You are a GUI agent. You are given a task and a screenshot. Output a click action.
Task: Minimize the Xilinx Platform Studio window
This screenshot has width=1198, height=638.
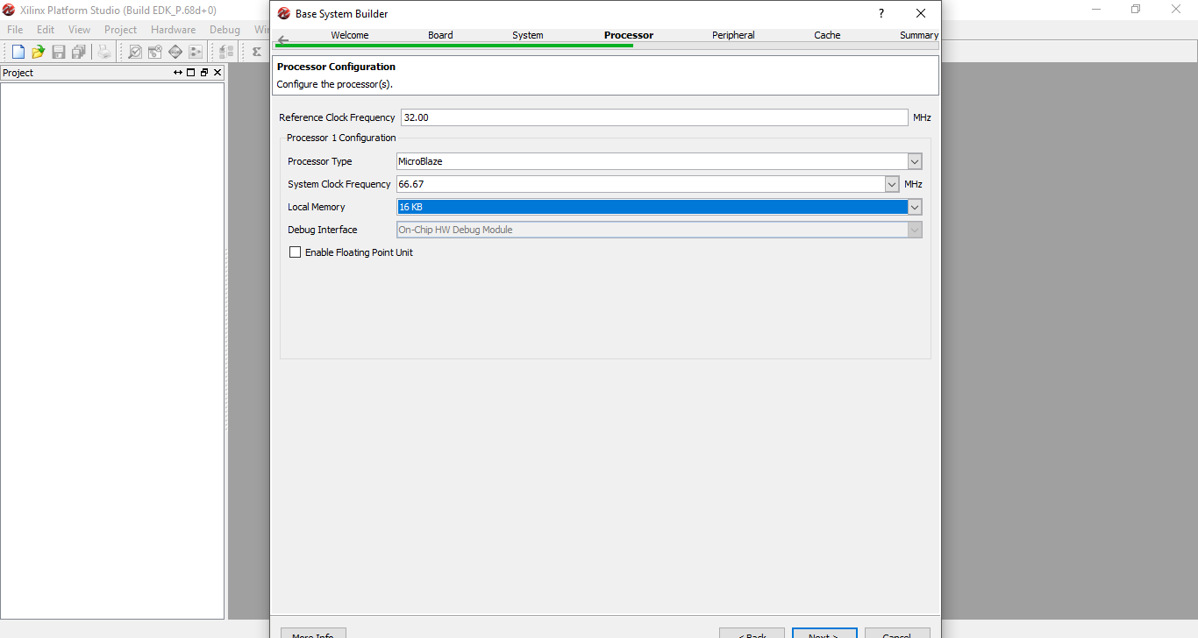pos(1096,10)
